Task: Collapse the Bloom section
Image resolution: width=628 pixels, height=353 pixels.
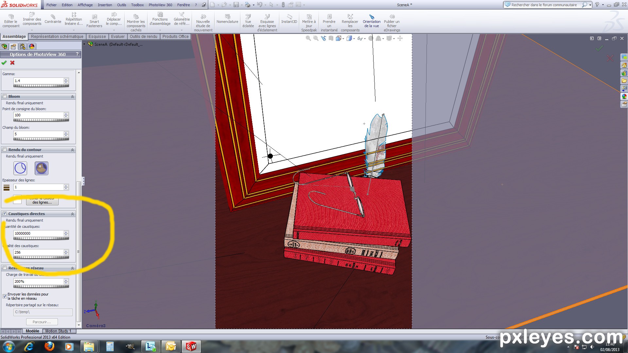Action: [x=72, y=96]
